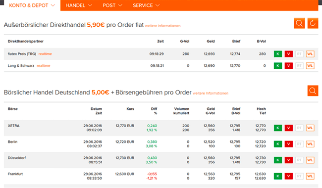
Task: Click the refresh icon in Direkthandel section
Action: tap(313, 23)
